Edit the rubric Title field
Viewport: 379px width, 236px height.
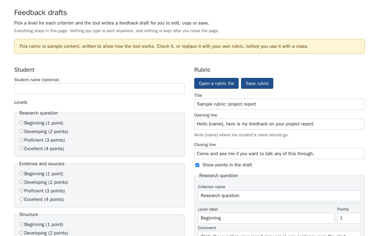(x=280, y=104)
